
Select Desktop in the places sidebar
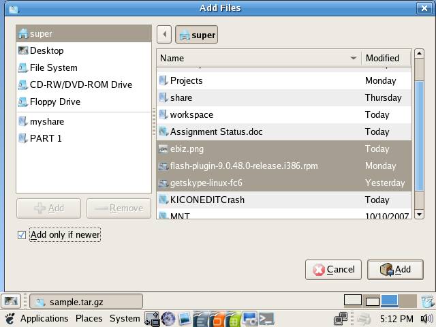pyautogui.click(x=46, y=50)
